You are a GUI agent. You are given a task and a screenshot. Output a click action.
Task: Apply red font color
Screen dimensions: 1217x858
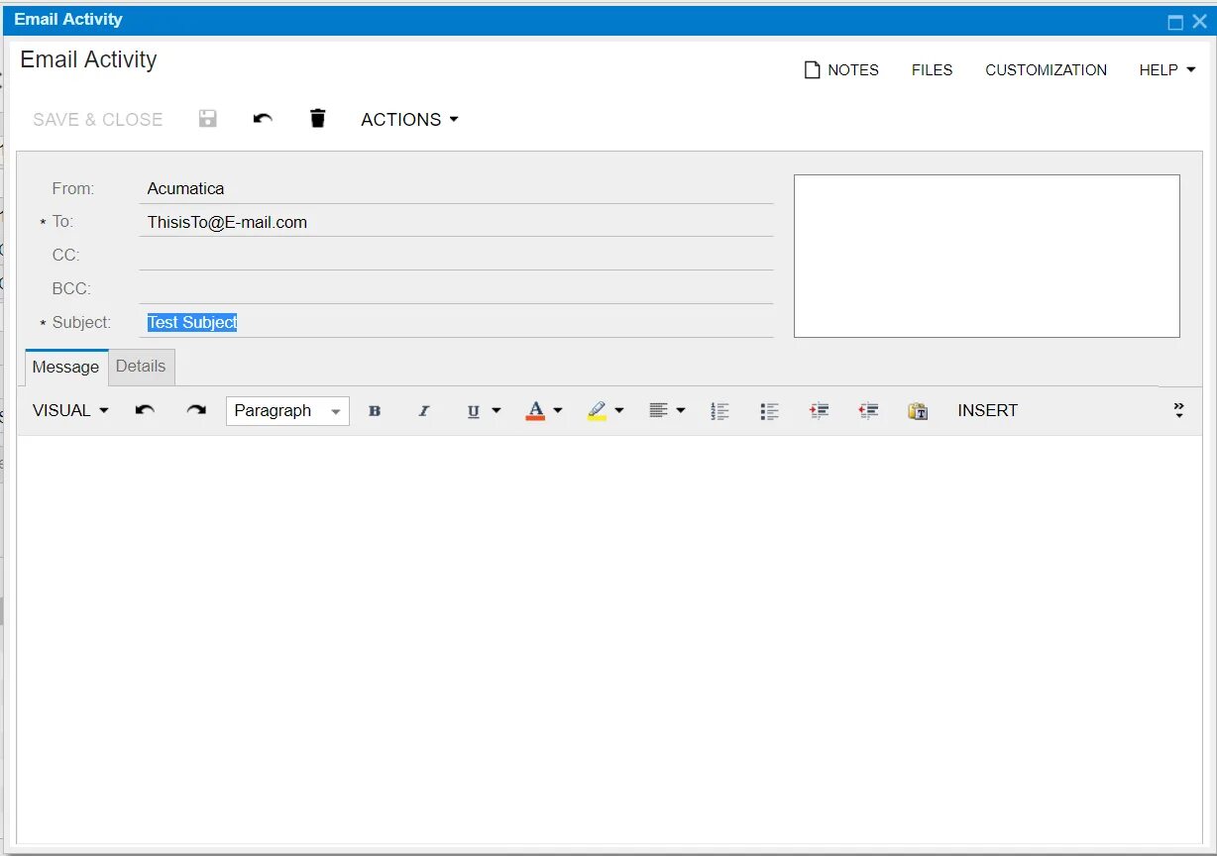point(535,410)
